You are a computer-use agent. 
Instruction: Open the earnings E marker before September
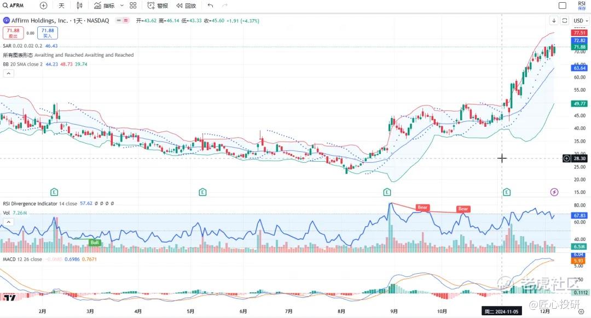point(387,192)
